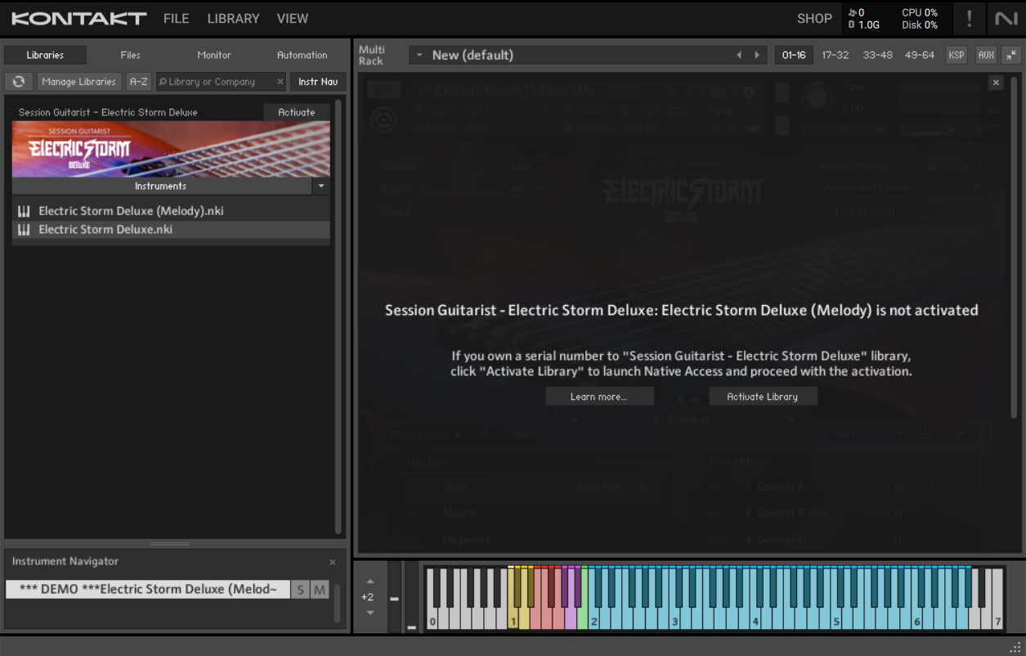1026x656 pixels.
Task: Click the 1.0G memory readout
Action: pyautogui.click(x=864, y=25)
